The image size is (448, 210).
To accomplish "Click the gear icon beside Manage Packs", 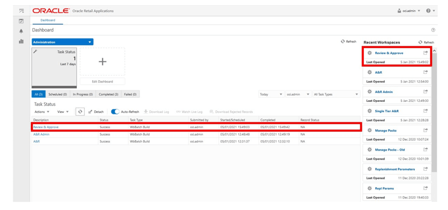I will point(369,130).
